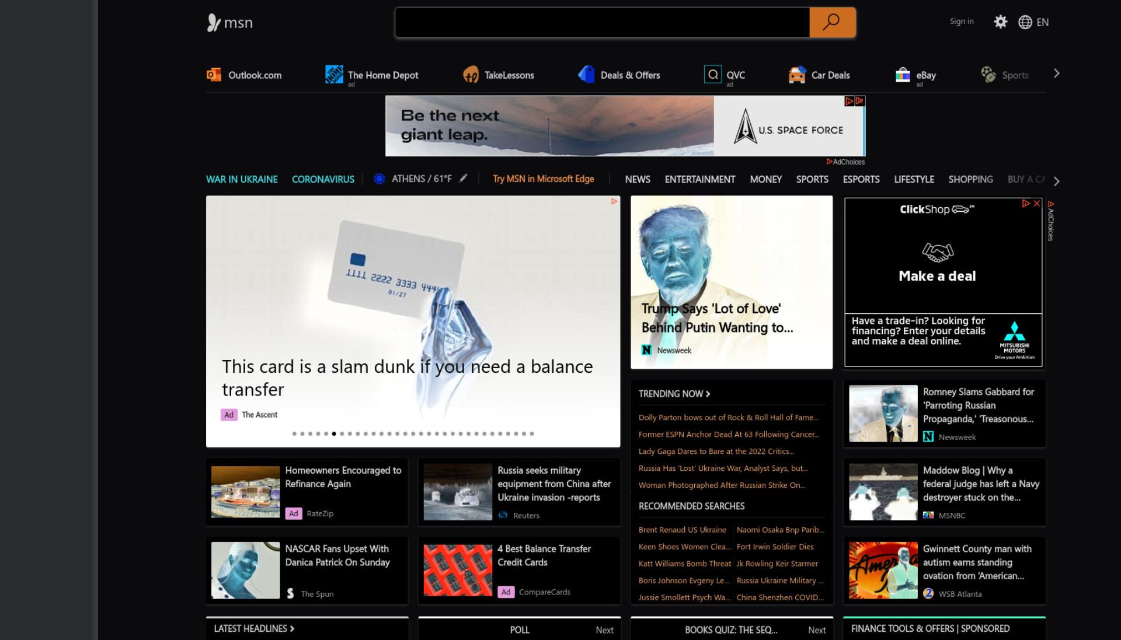
Task: Click the eBay shopping bag icon
Action: [903, 75]
